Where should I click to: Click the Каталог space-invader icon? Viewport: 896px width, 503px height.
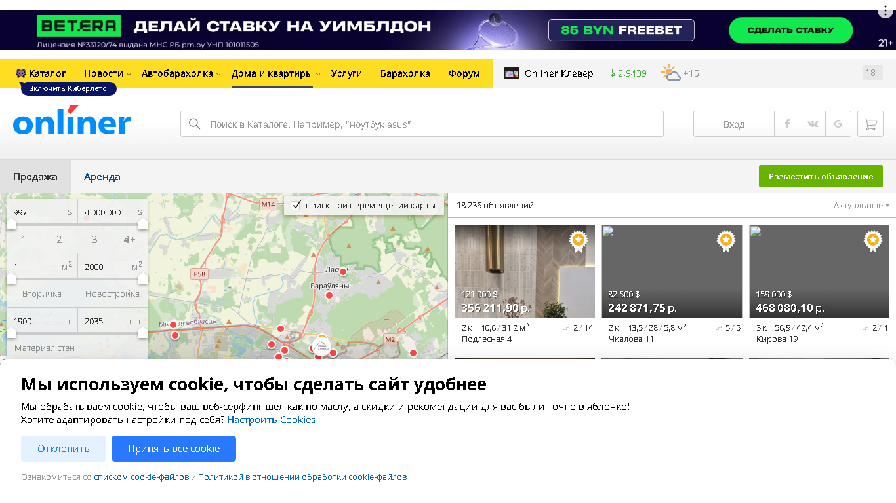21,73
